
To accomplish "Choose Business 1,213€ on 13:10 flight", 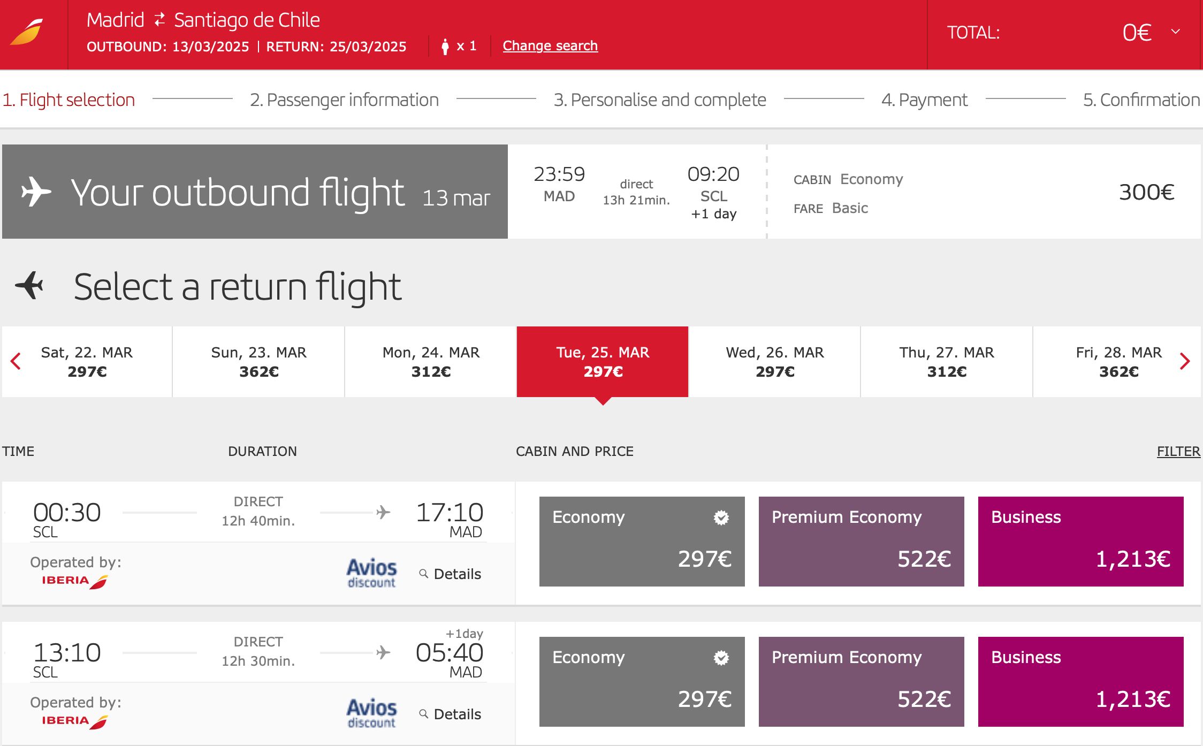I will pyautogui.click(x=1081, y=682).
